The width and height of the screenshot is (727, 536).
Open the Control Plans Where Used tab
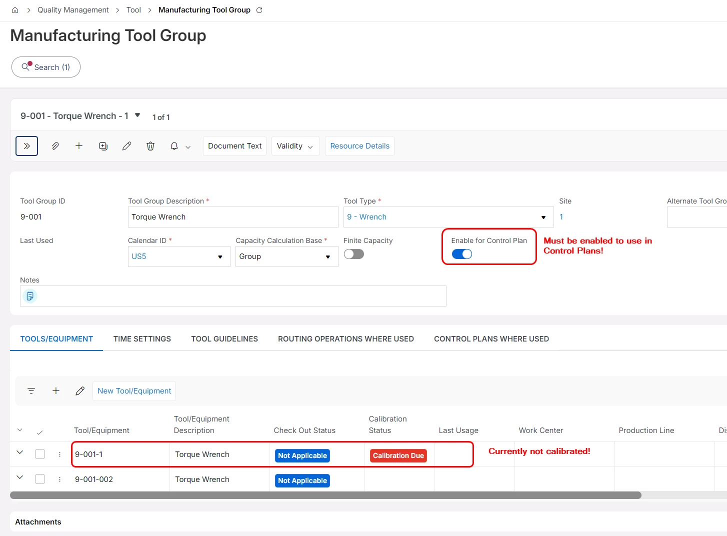tap(491, 339)
